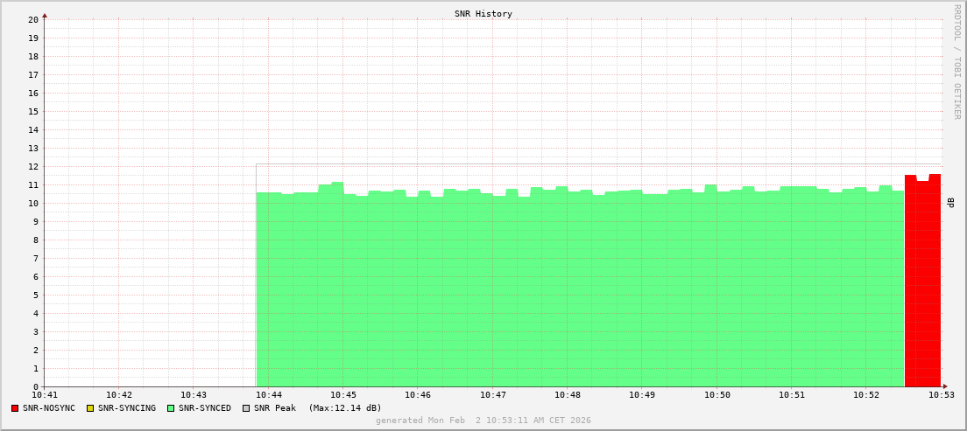Click the yellow SNR-SYNCING legend swatch

tap(89, 408)
